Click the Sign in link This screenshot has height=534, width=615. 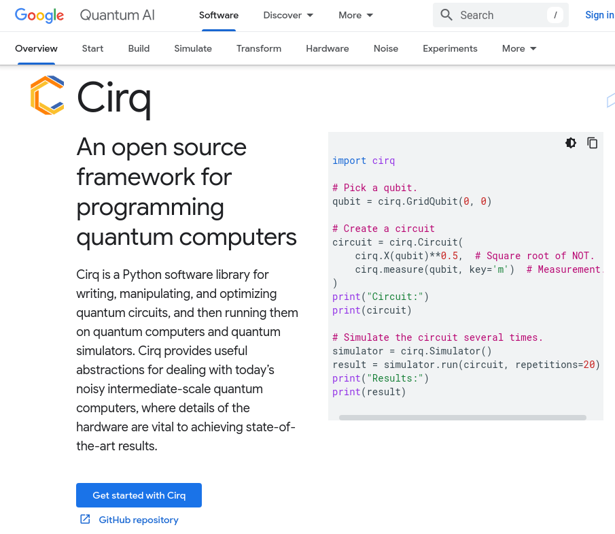(x=599, y=15)
